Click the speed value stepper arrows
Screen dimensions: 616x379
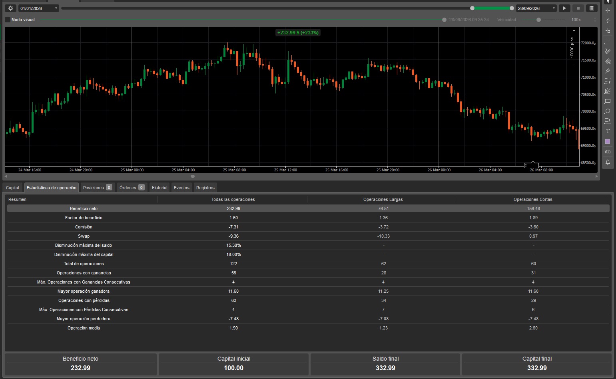click(595, 20)
